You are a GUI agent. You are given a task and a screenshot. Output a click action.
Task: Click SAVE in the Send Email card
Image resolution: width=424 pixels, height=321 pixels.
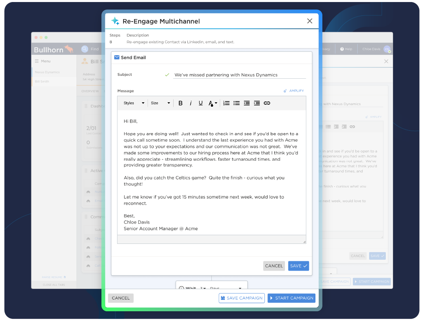pos(298,266)
